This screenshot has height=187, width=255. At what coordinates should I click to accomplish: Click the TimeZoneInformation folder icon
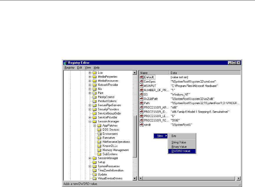point(95,170)
